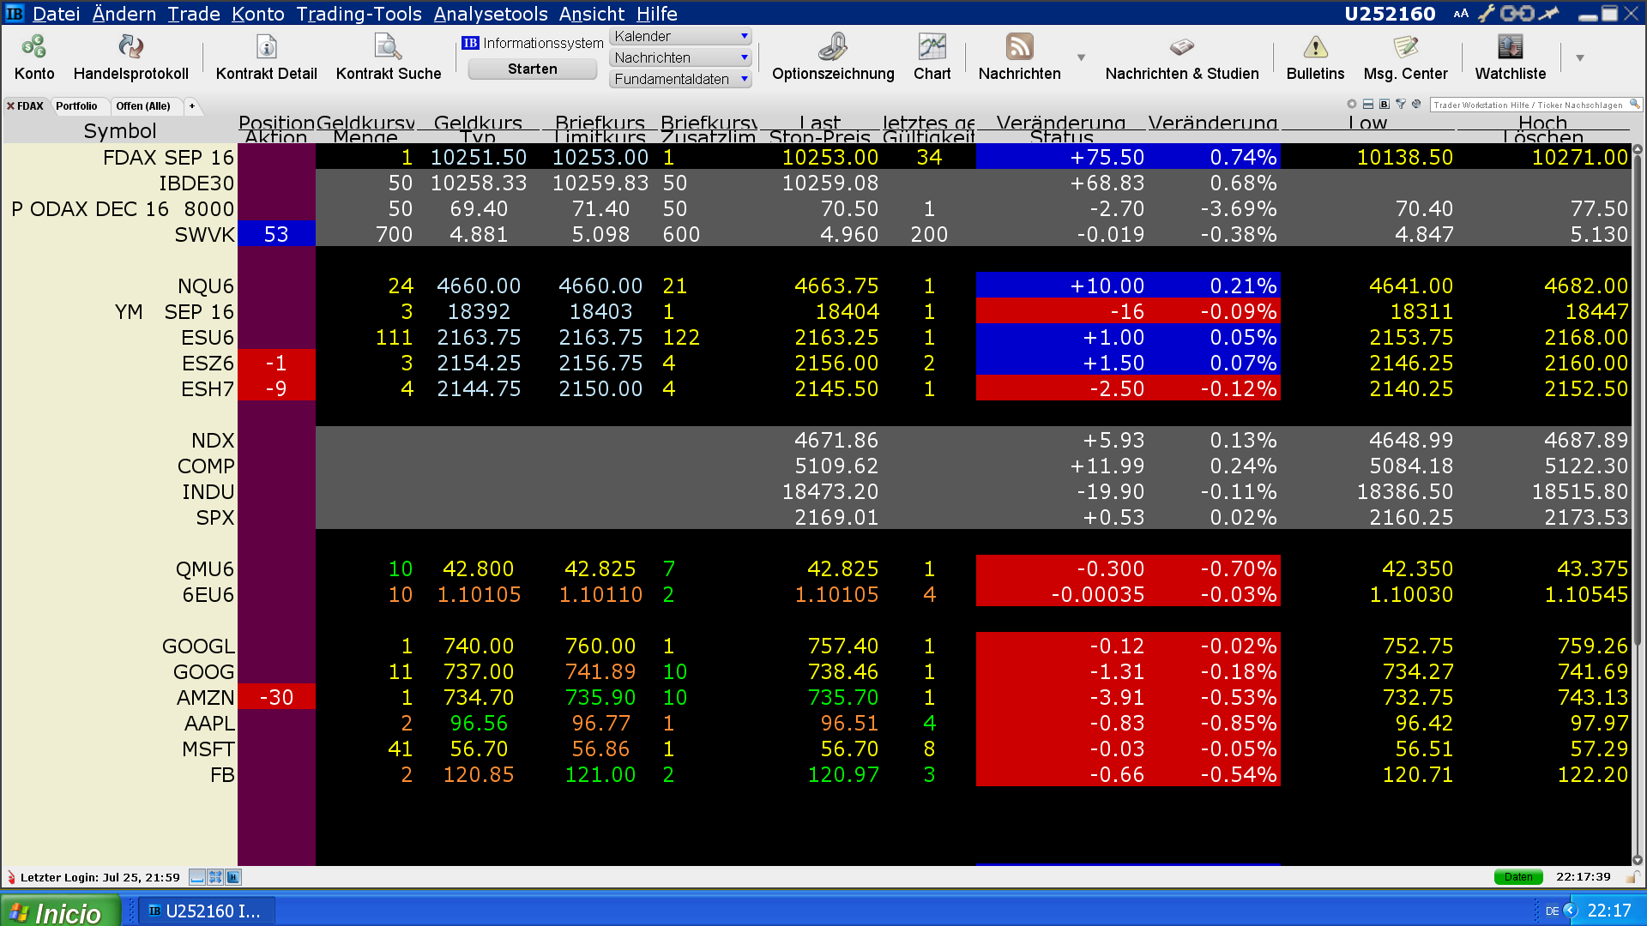Image resolution: width=1647 pixels, height=926 pixels.
Task: Switch to the Portfolio tab
Action: pos(76,106)
